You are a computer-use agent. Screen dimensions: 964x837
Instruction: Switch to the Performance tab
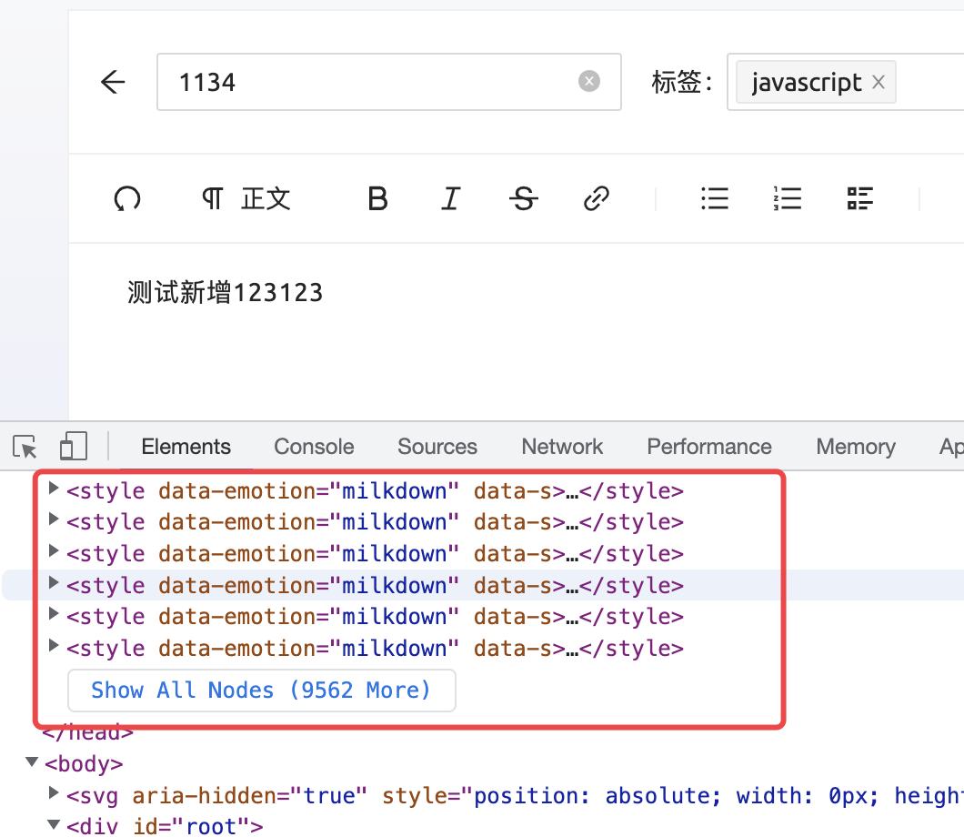708,447
